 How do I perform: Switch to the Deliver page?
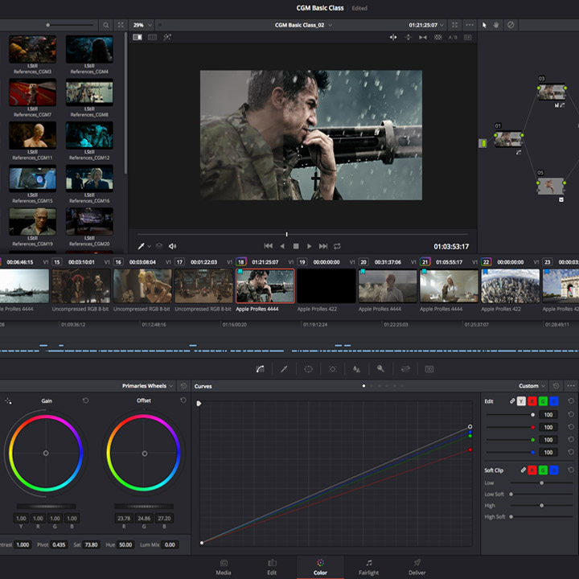point(417,567)
